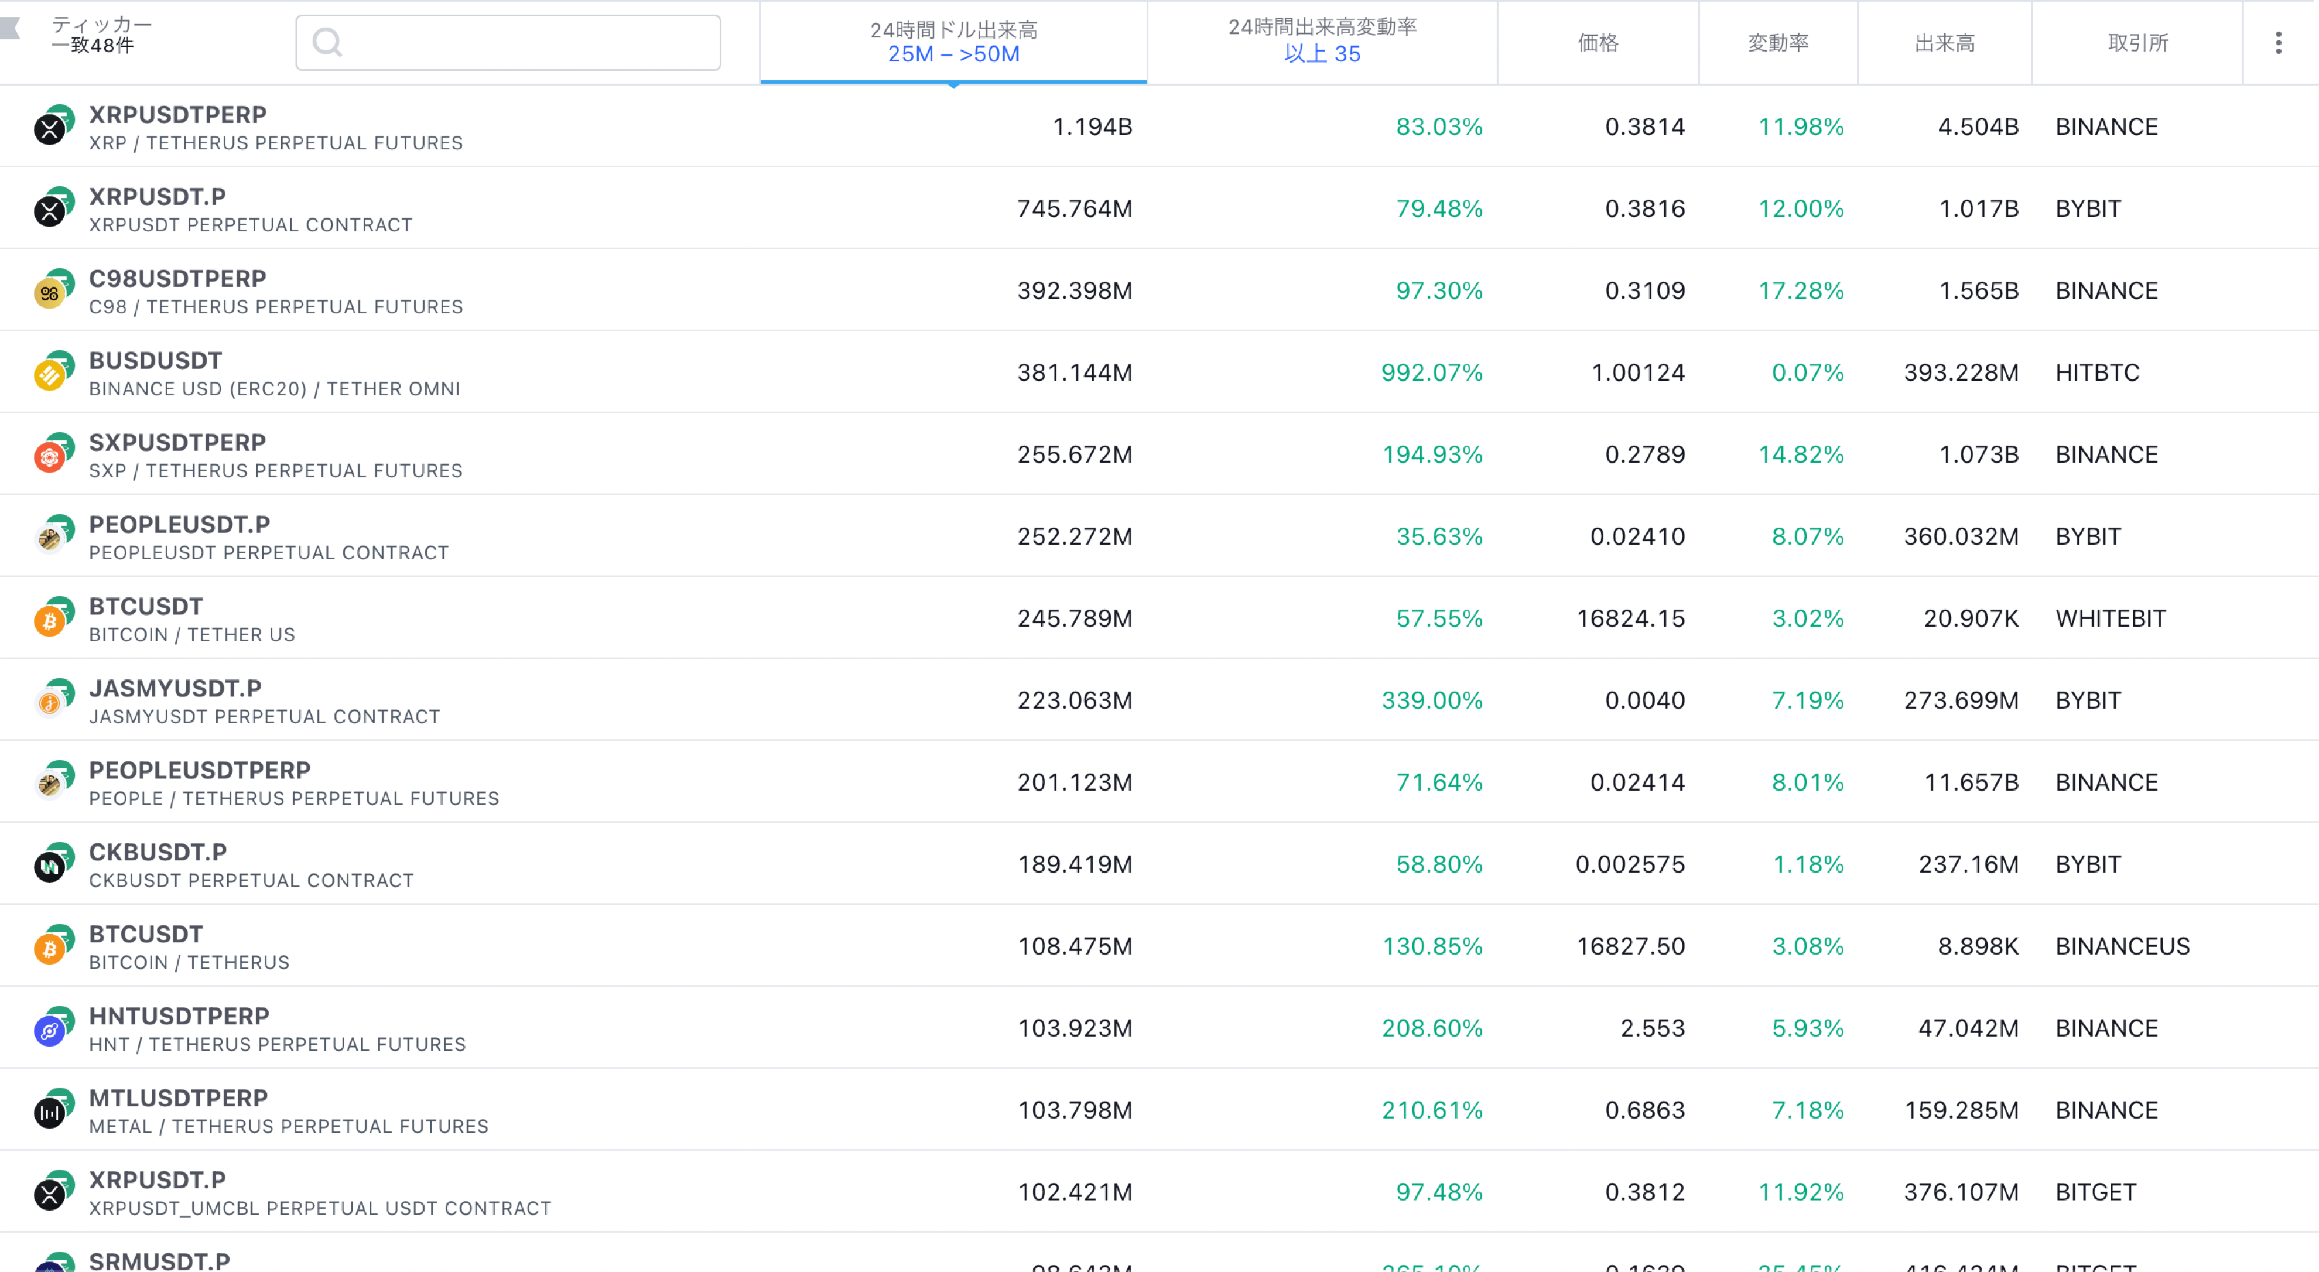This screenshot has height=1272, width=2319.
Task: Click the flag icon beside ティッカー header
Action: (x=10, y=28)
